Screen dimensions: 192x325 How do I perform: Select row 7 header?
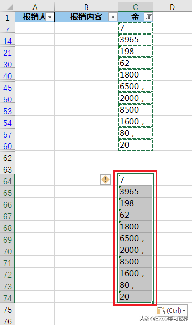tap(7, 29)
